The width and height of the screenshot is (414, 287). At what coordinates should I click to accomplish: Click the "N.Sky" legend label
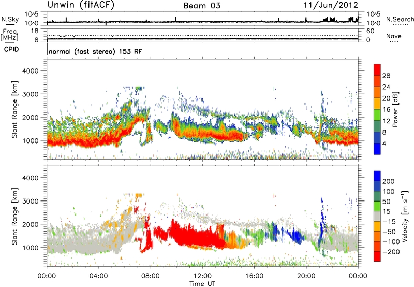pos(10,19)
